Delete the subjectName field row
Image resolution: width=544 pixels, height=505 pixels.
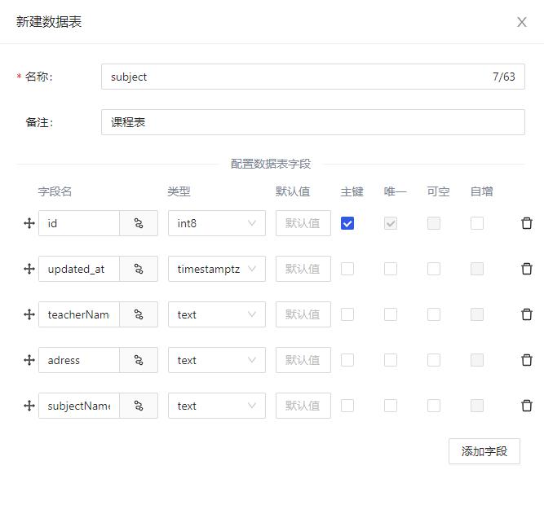click(x=527, y=406)
